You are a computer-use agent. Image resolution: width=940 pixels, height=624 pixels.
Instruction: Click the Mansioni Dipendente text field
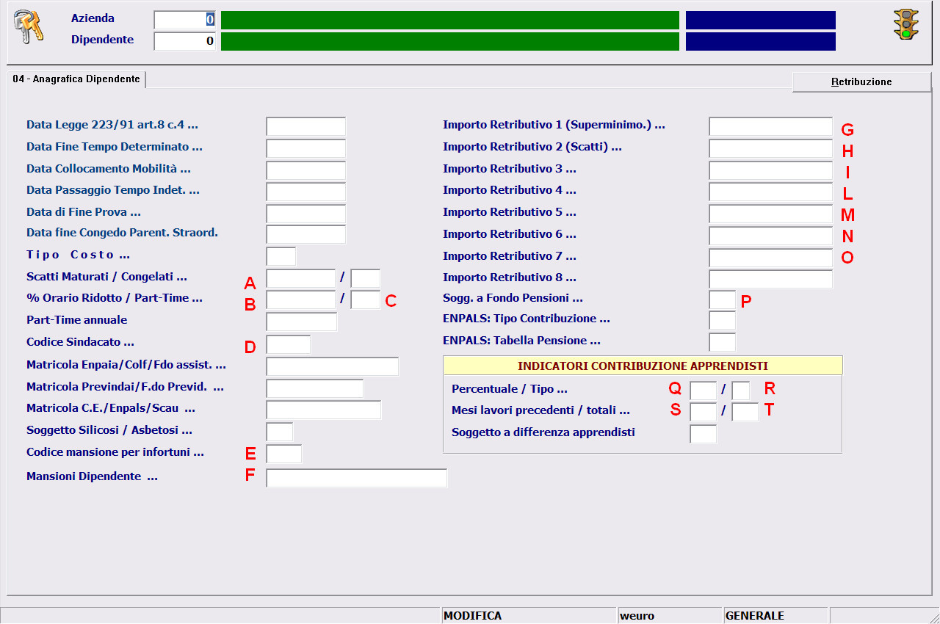[356, 478]
